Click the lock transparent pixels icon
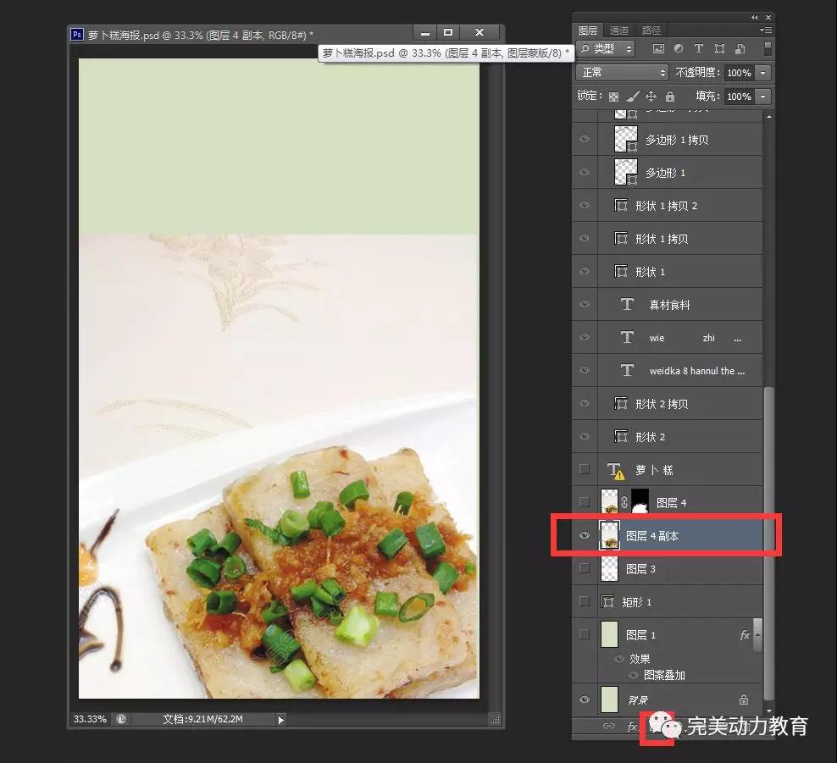This screenshot has width=837, height=763. click(x=613, y=97)
